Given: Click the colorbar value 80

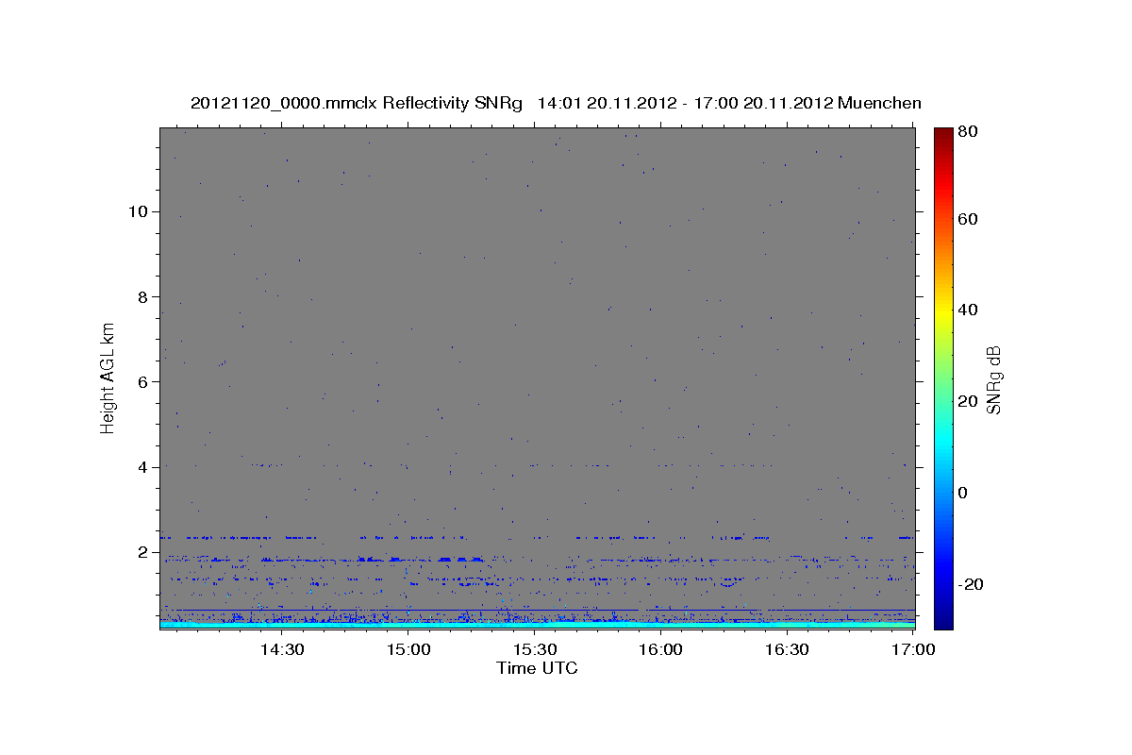Looking at the screenshot, I should pyautogui.click(x=966, y=131).
